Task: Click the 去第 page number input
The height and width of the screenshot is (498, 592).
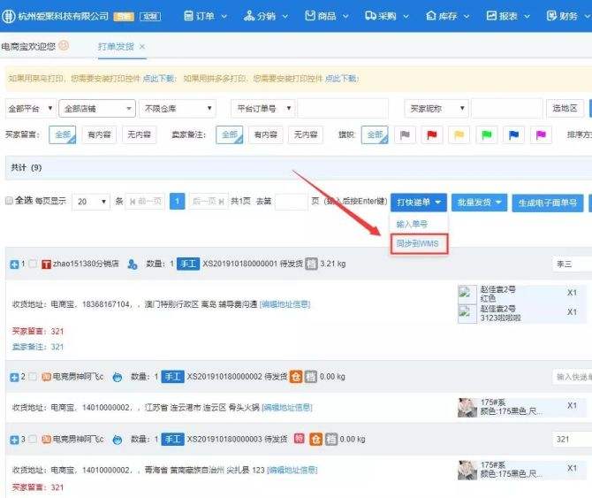Action: coord(291,202)
